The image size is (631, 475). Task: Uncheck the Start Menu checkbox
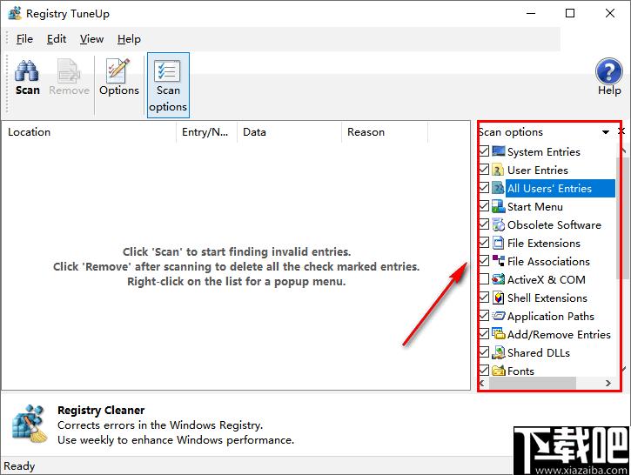click(484, 206)
